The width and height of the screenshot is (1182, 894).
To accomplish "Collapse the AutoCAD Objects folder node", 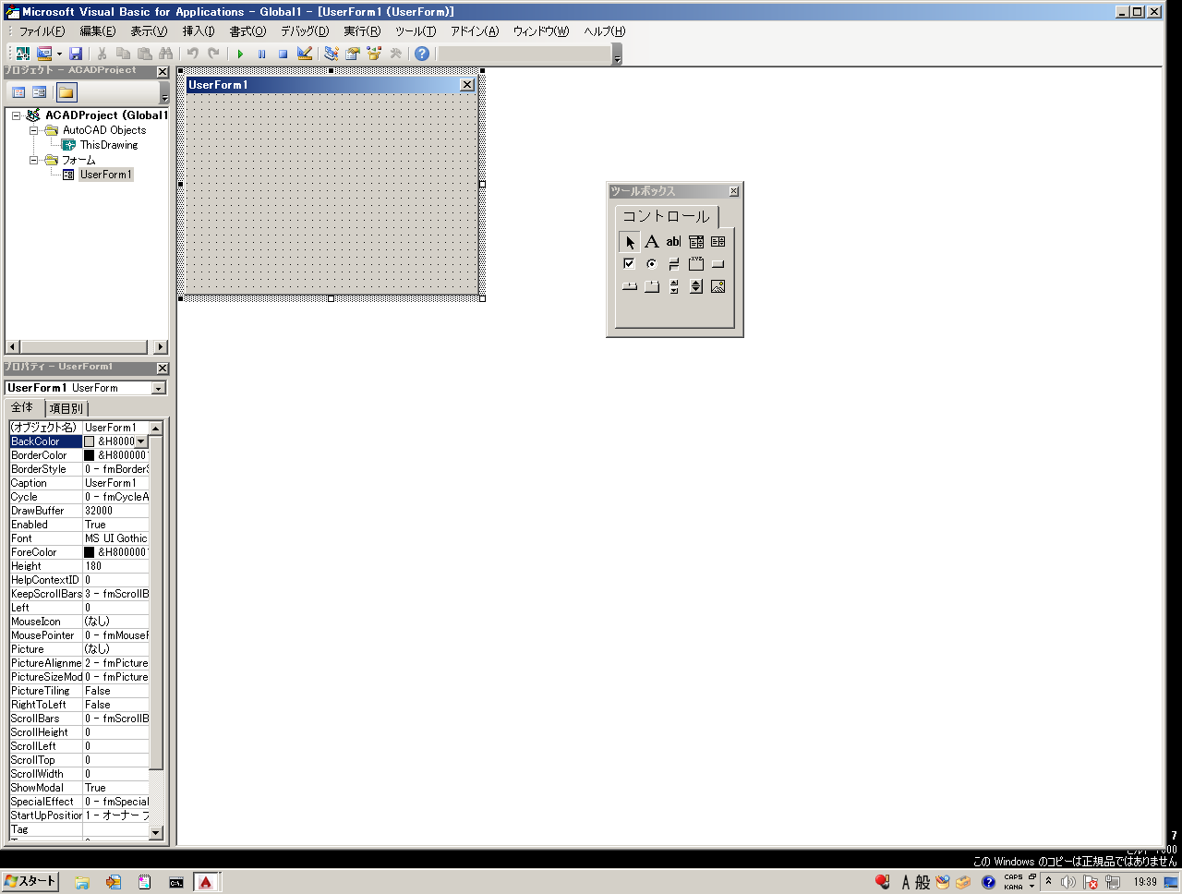I will [x=34, y=130].
